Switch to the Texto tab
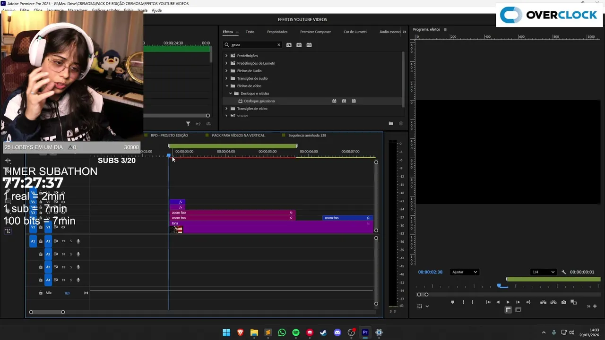The image size is (605, 340). 250,32
